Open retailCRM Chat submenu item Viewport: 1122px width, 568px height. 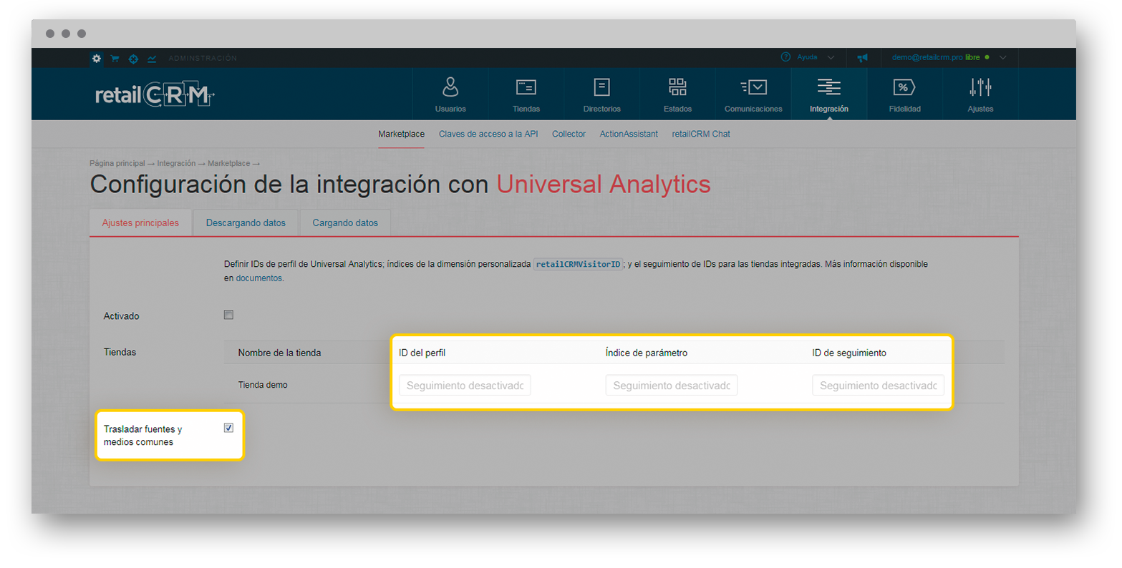click(701, 134)
